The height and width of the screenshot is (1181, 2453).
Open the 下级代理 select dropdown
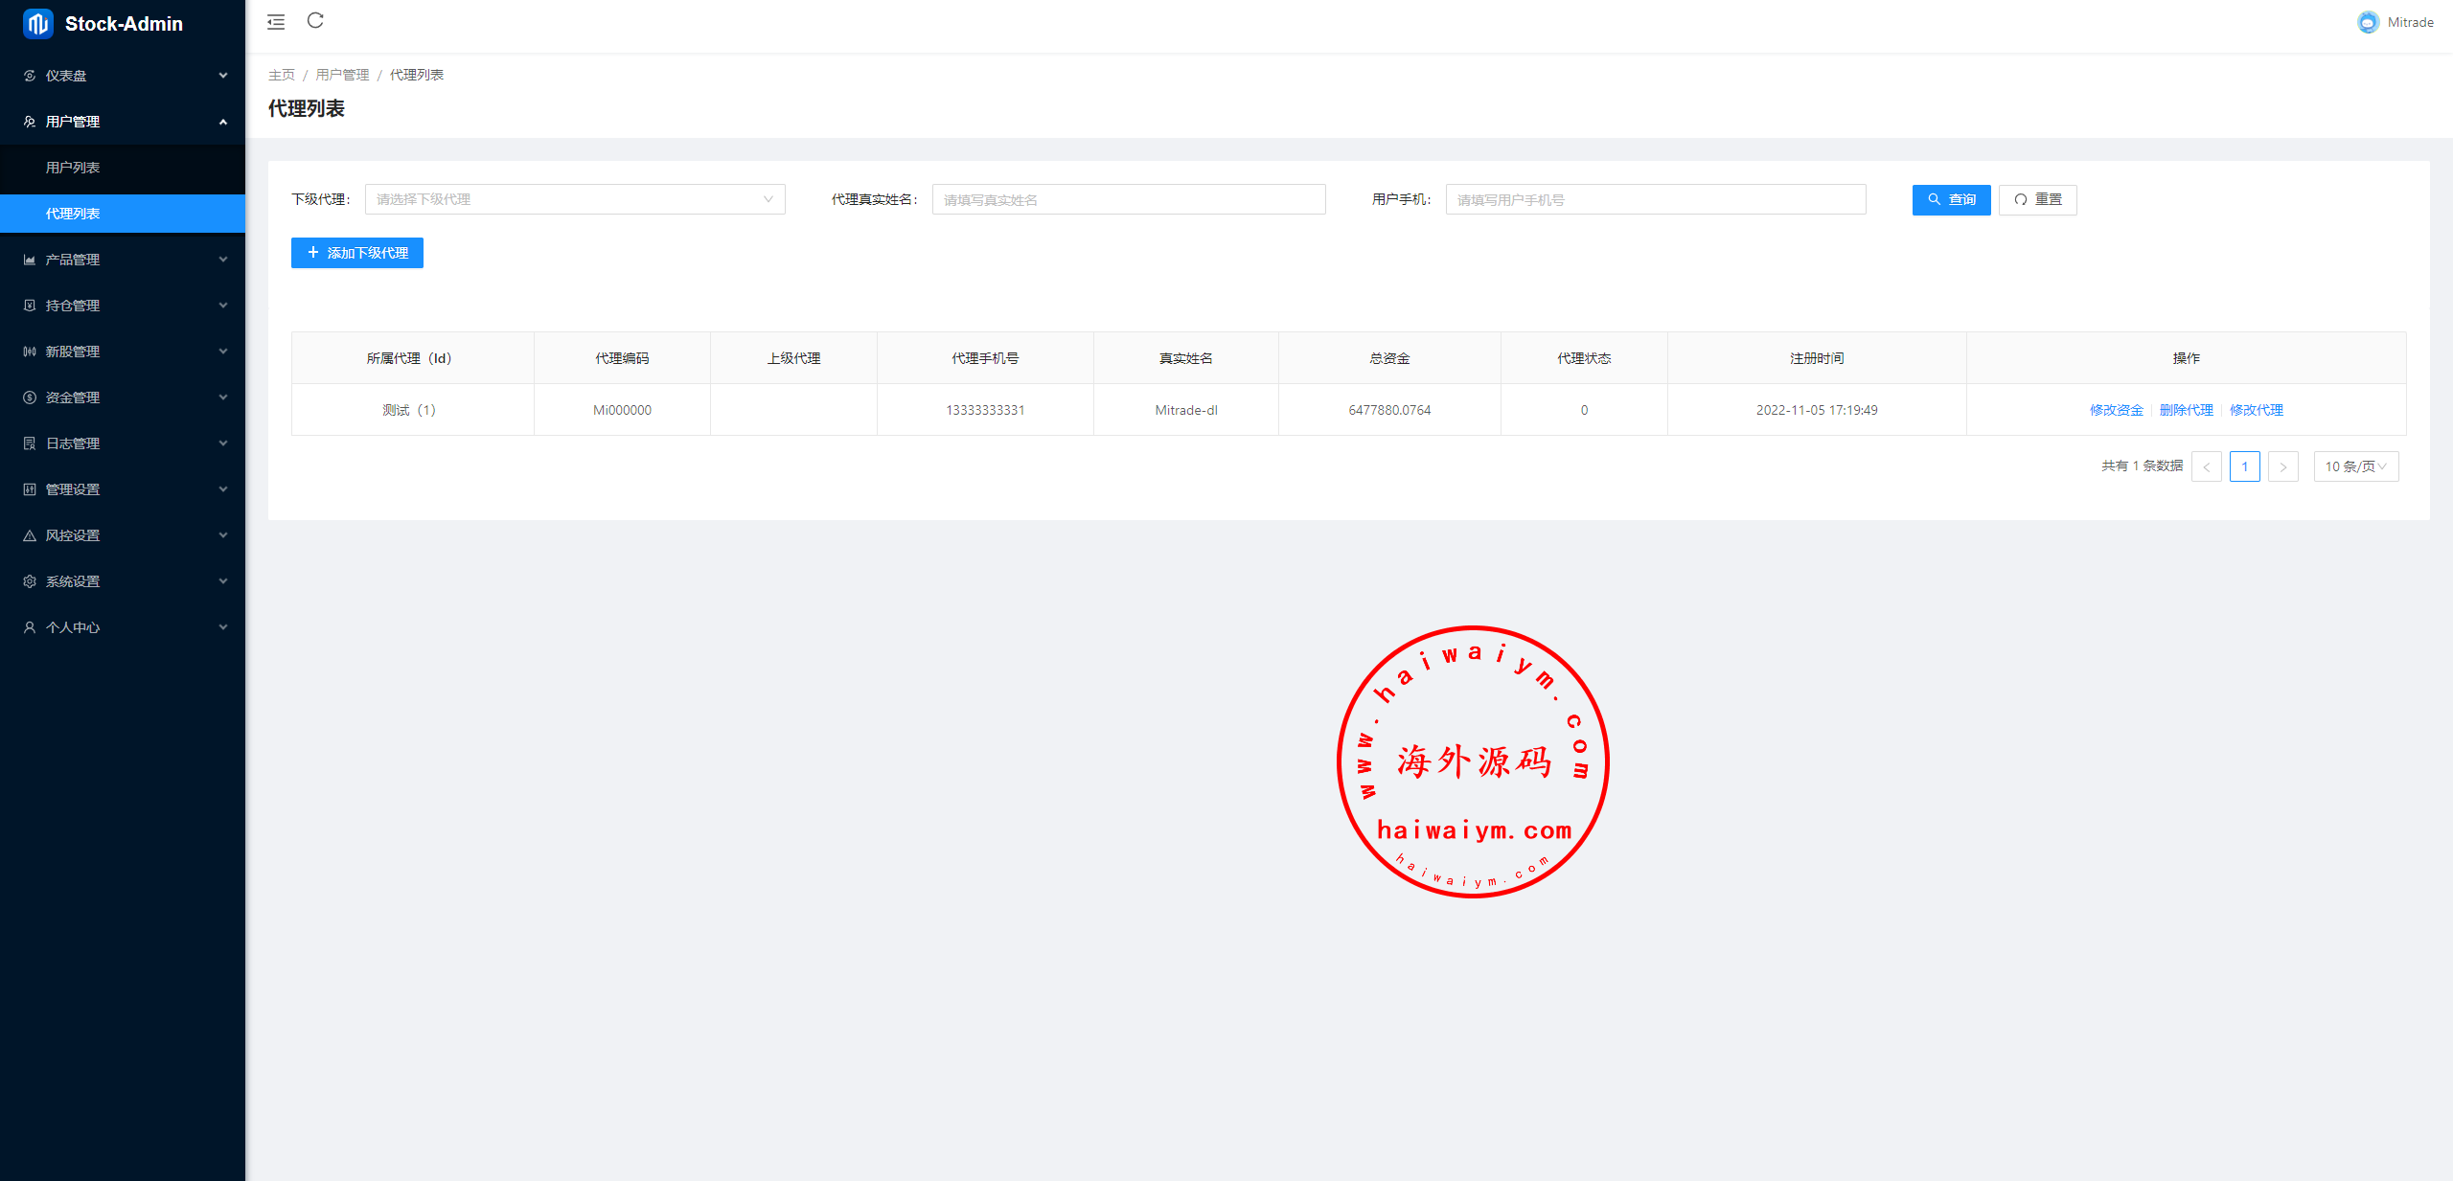(x=575, y=199)
